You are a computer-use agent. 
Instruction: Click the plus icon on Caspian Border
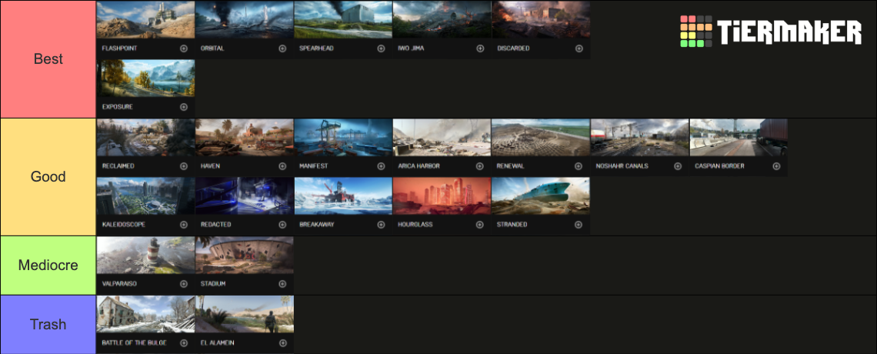click(x=776, y=166)
